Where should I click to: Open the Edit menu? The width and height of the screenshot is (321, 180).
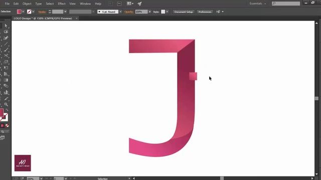click(x=16, y=3)
